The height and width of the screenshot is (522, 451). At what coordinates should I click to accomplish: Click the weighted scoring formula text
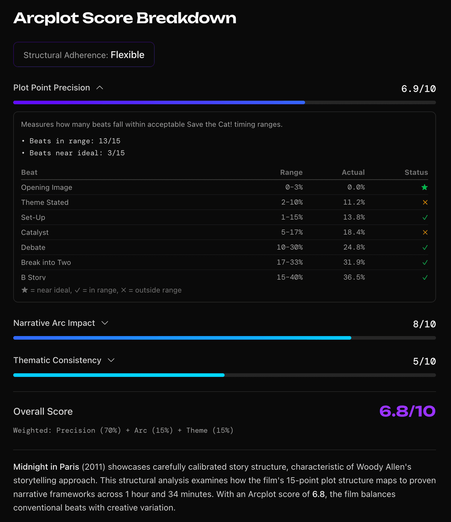(123, 430)
